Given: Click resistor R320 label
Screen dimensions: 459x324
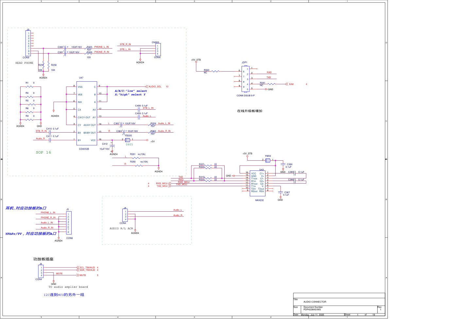Looking at the screenshot, I should [x=202, y=180].
